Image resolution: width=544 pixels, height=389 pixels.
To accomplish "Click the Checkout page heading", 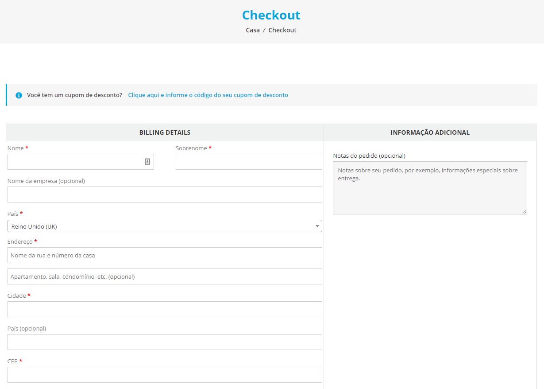I will (271, 15).
